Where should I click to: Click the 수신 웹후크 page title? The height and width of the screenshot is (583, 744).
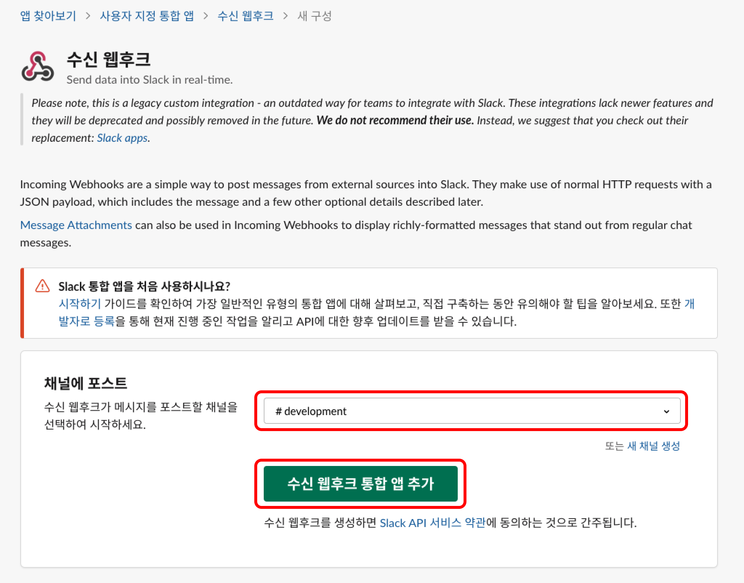coord(108,60)
